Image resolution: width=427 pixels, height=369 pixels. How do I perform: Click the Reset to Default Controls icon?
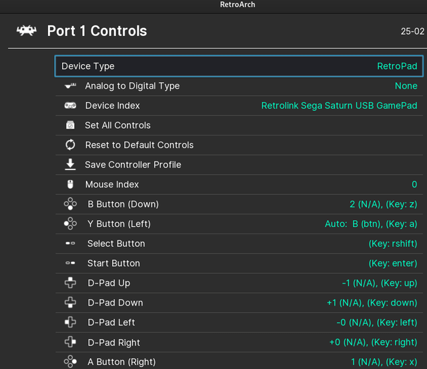pos(70,145)
